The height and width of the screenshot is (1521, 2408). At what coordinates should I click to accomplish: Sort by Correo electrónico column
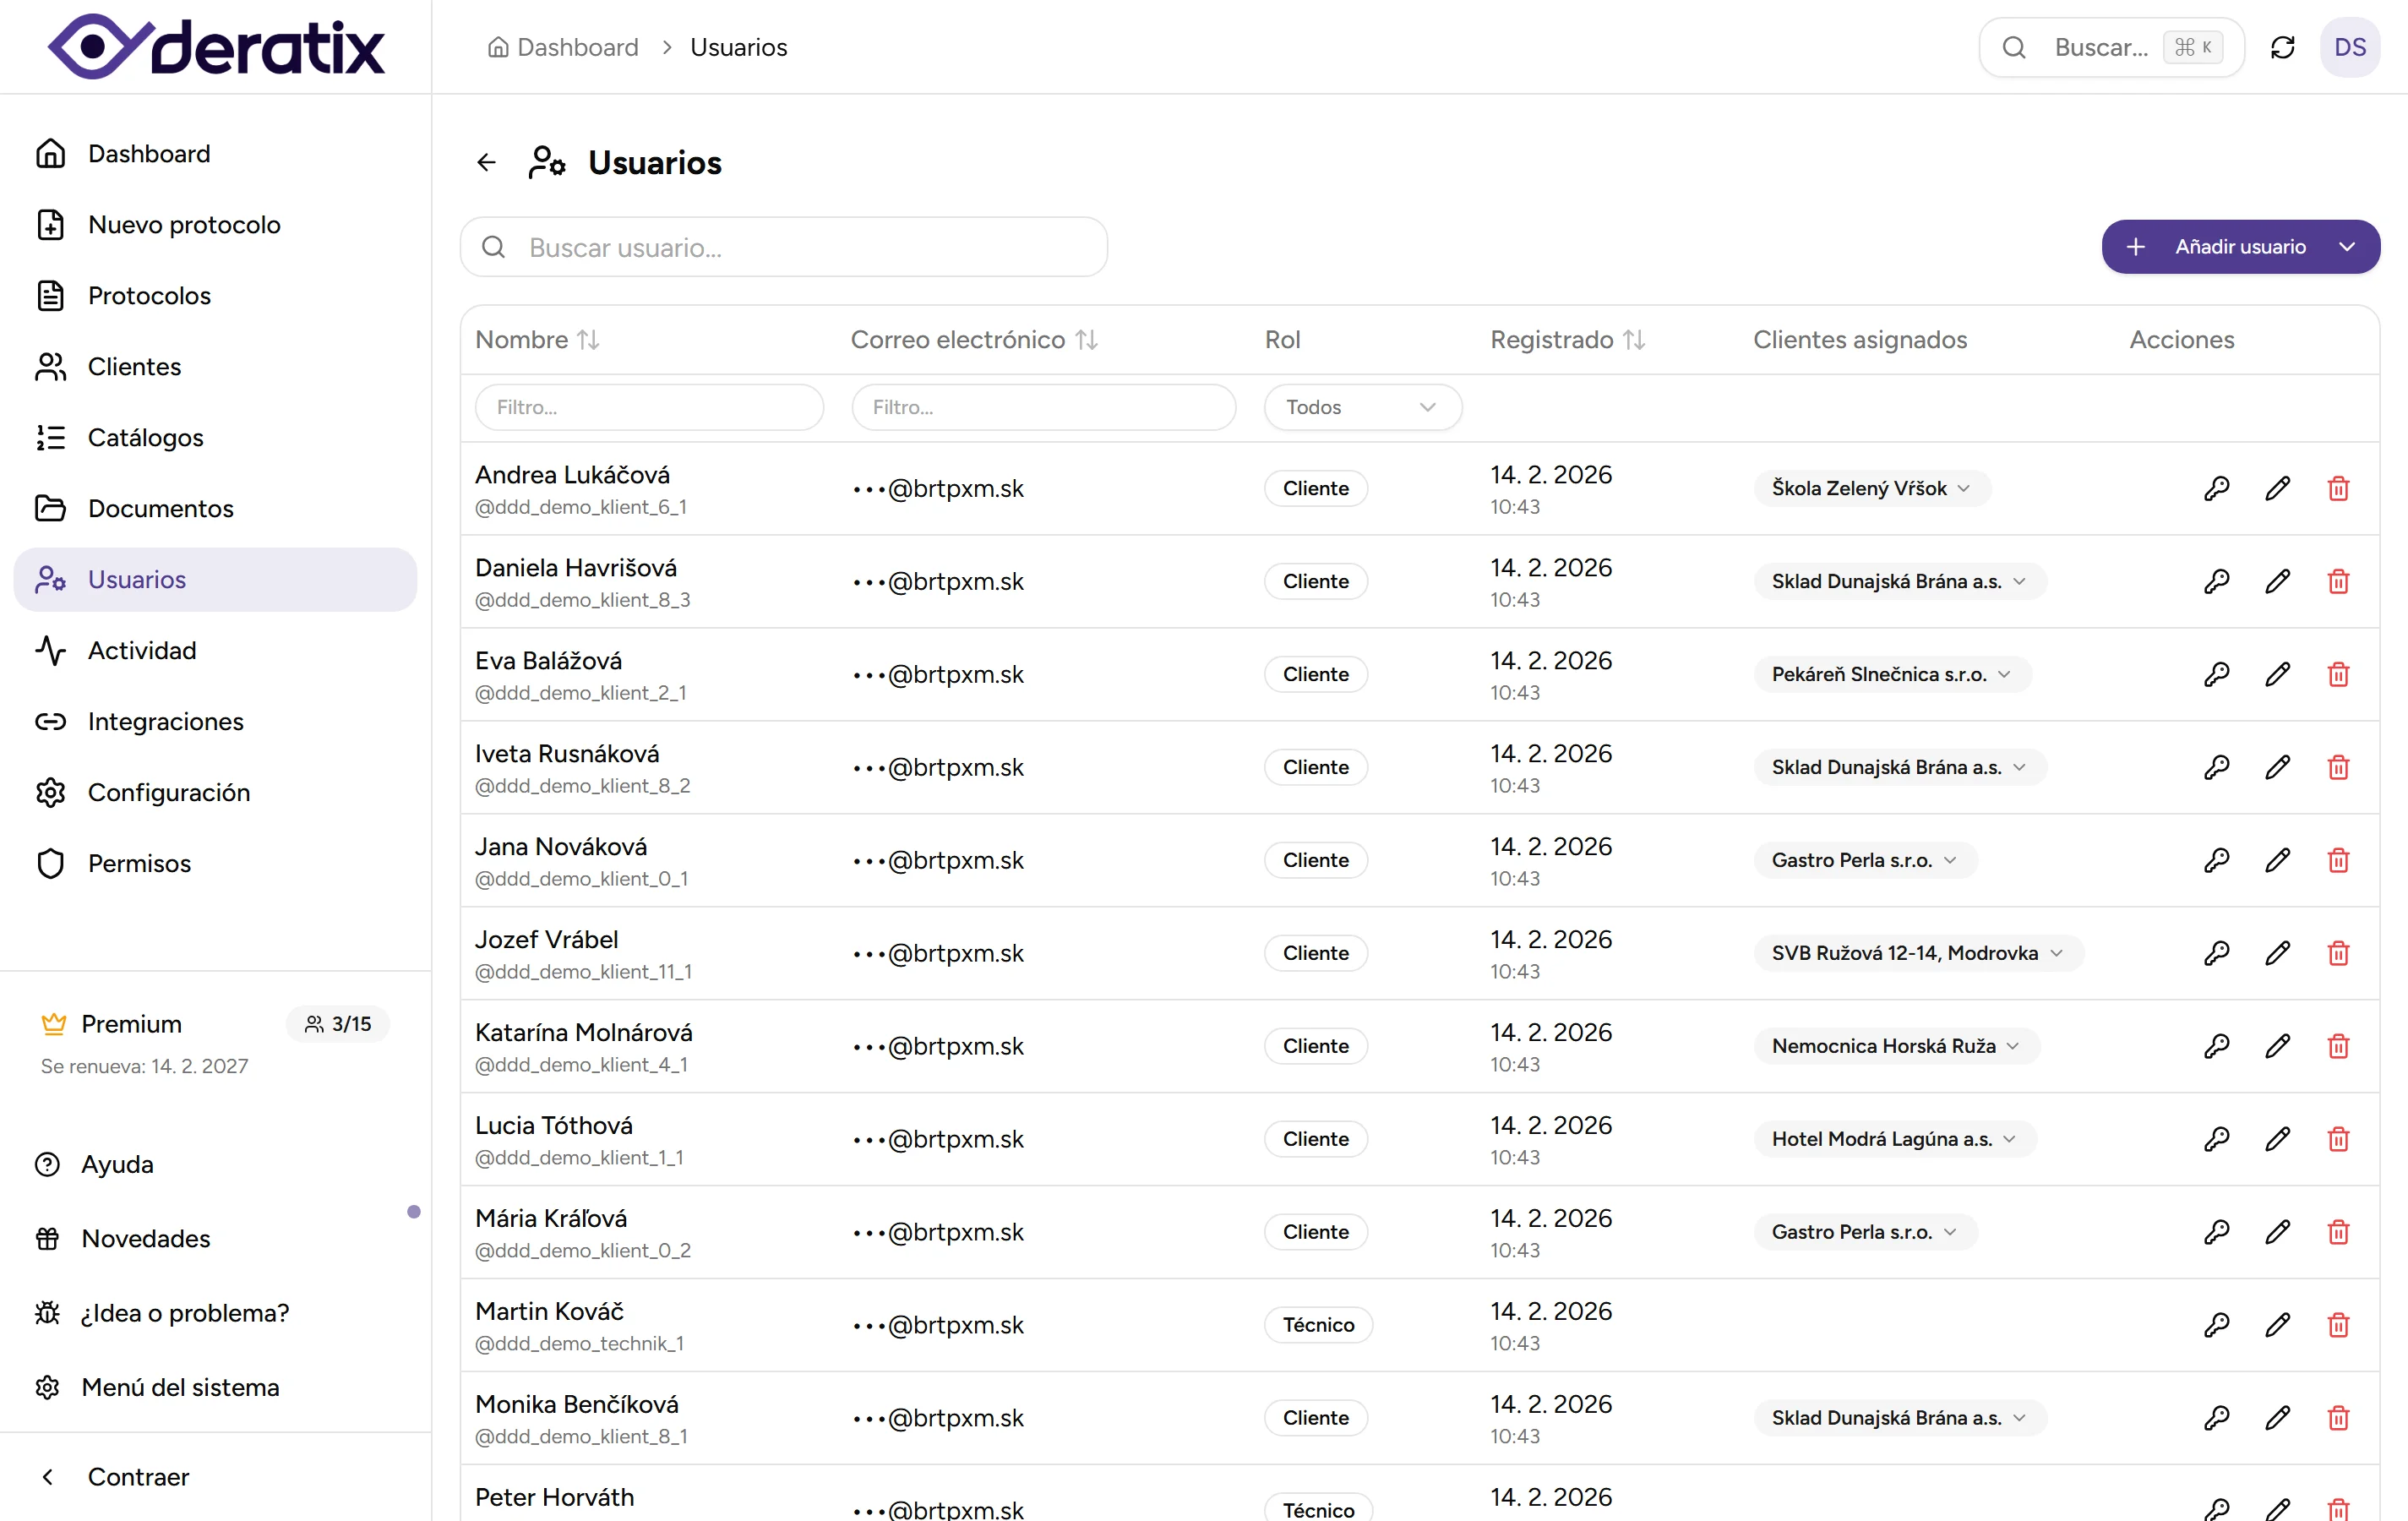tap(1086, 340)
